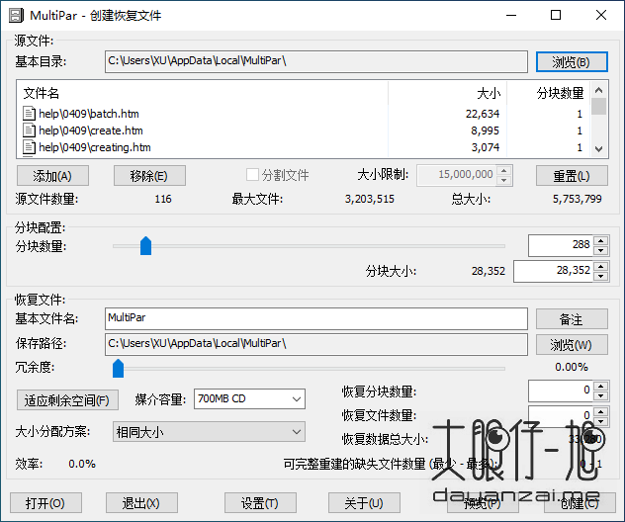This screenshot has height=522, width=625.
Task: Increase the 分块大小 value 28,352
Action: (x=600, y=266)
